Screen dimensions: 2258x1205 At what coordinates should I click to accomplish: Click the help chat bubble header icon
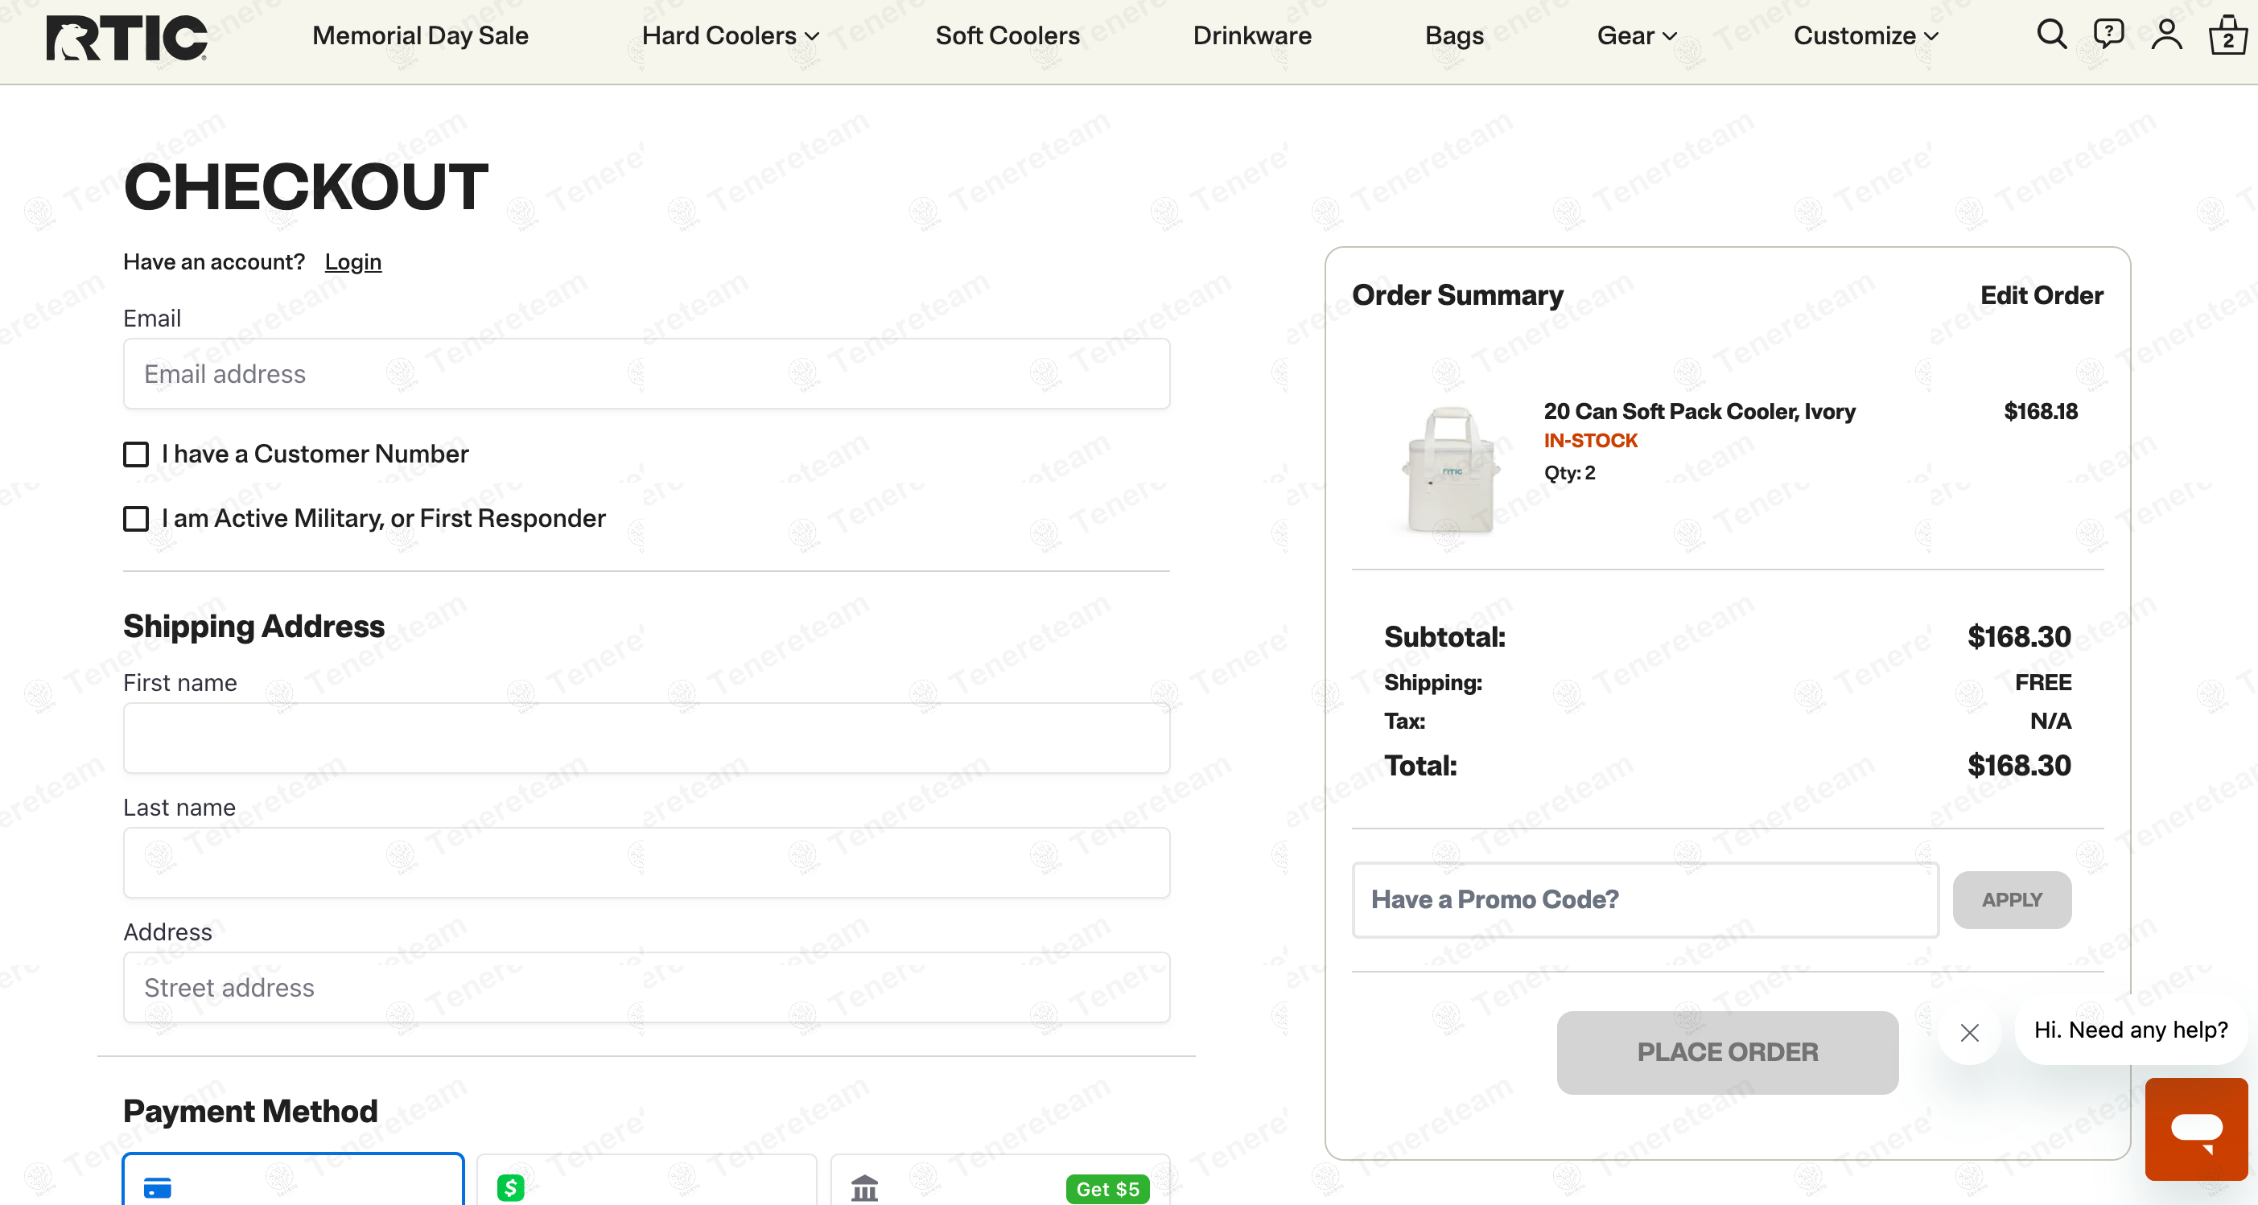2108,35
